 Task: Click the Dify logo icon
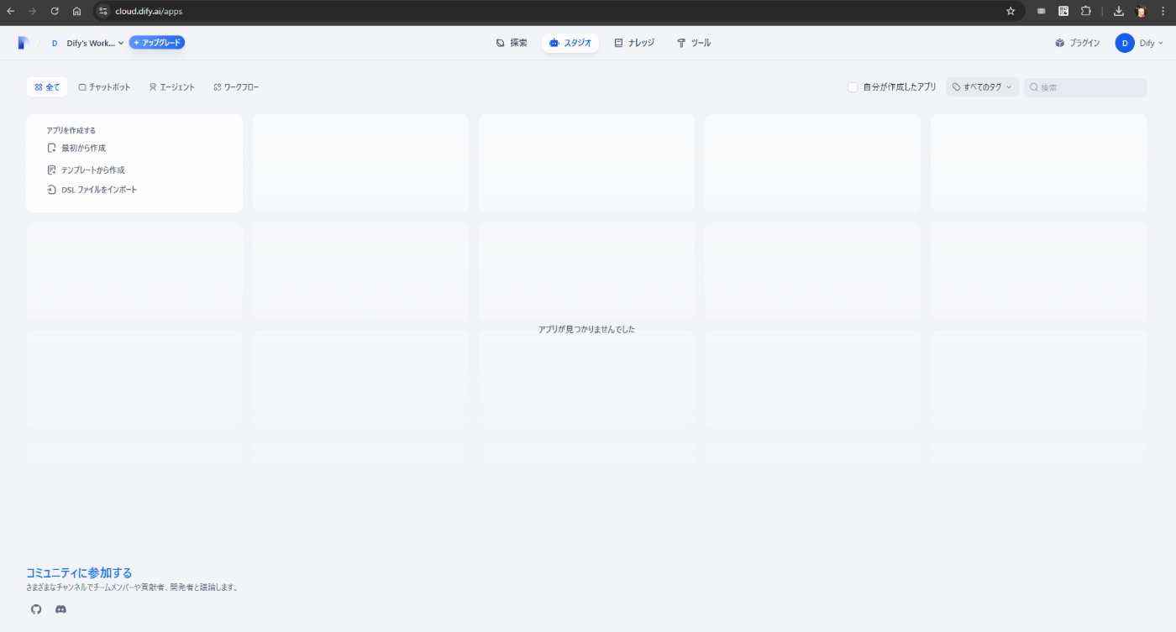(x=24, y=43)
